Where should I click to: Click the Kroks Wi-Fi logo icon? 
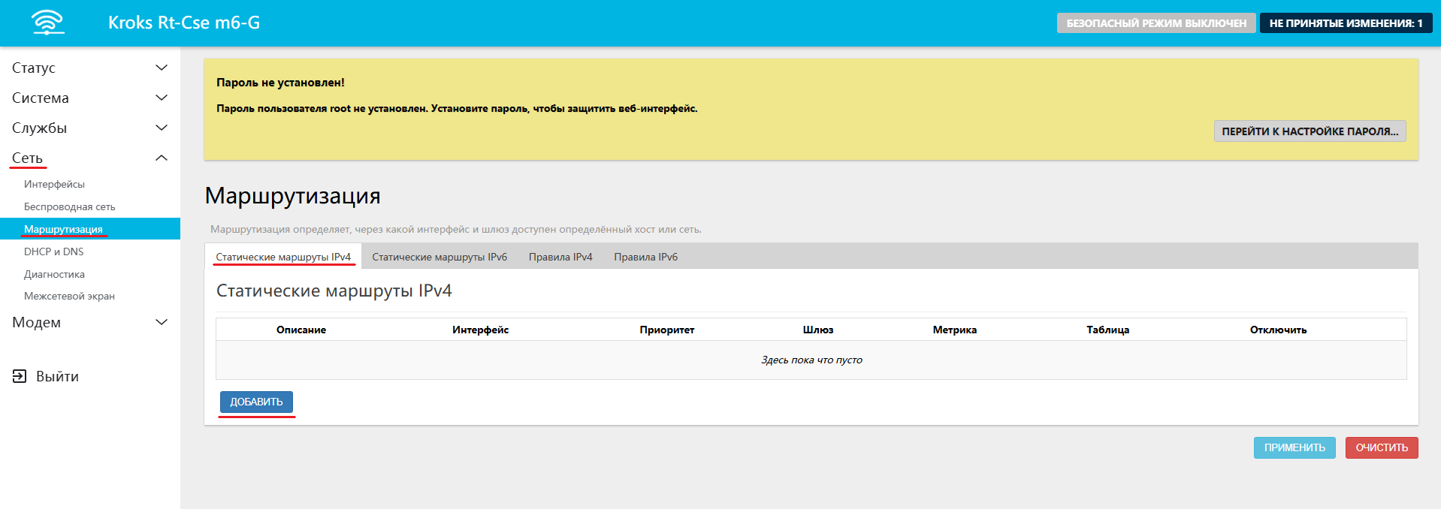tap(48, 23)
